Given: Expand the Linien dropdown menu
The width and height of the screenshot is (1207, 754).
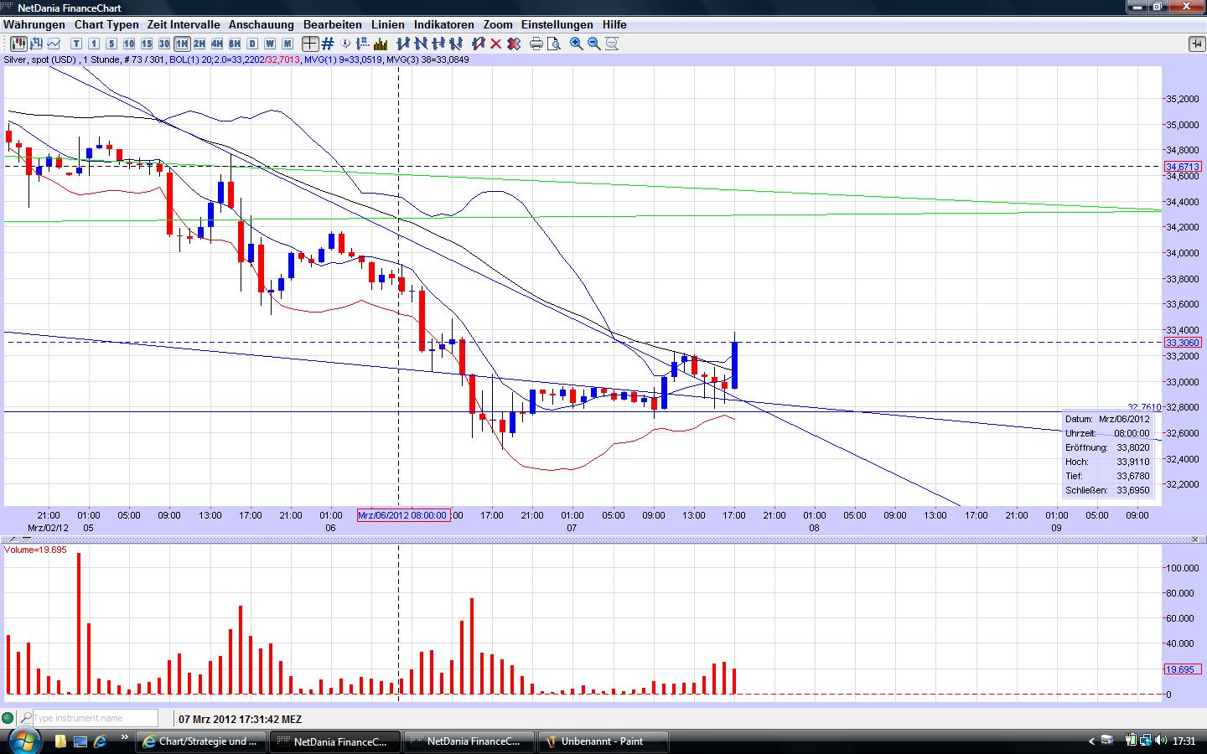Looking at the screenshot, I should click(387, 25).
